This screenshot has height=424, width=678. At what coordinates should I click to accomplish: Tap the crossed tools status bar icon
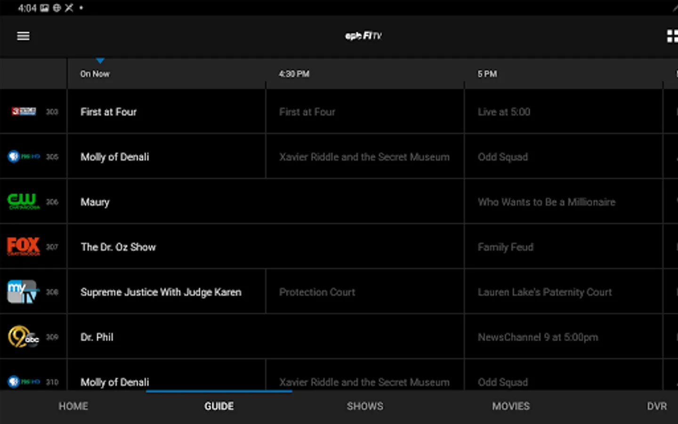click(69, 8)
